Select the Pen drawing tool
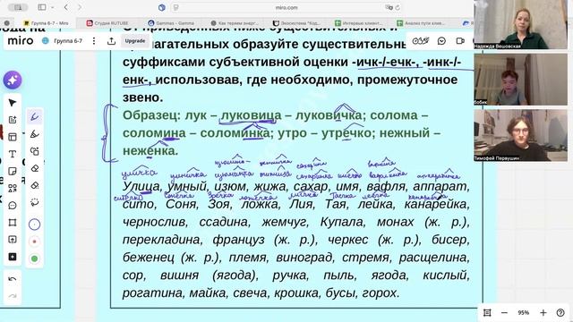 pyautogui.click(x=35, y=117)
